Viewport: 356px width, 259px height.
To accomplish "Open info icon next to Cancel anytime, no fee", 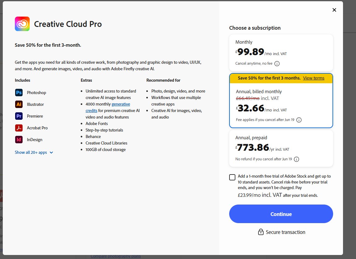I will (x=277, y=64).
